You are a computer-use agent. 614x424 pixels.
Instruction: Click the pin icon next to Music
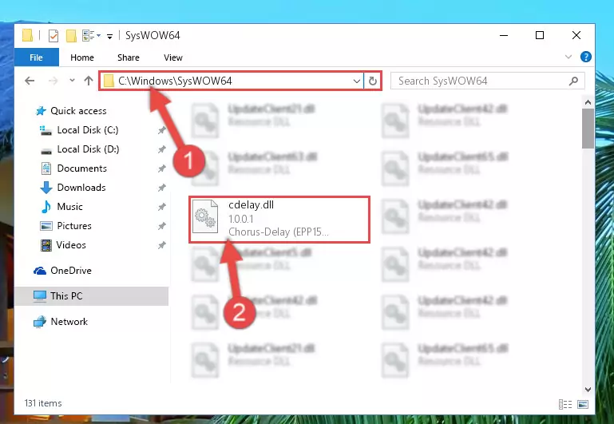(x=162, y=207)
